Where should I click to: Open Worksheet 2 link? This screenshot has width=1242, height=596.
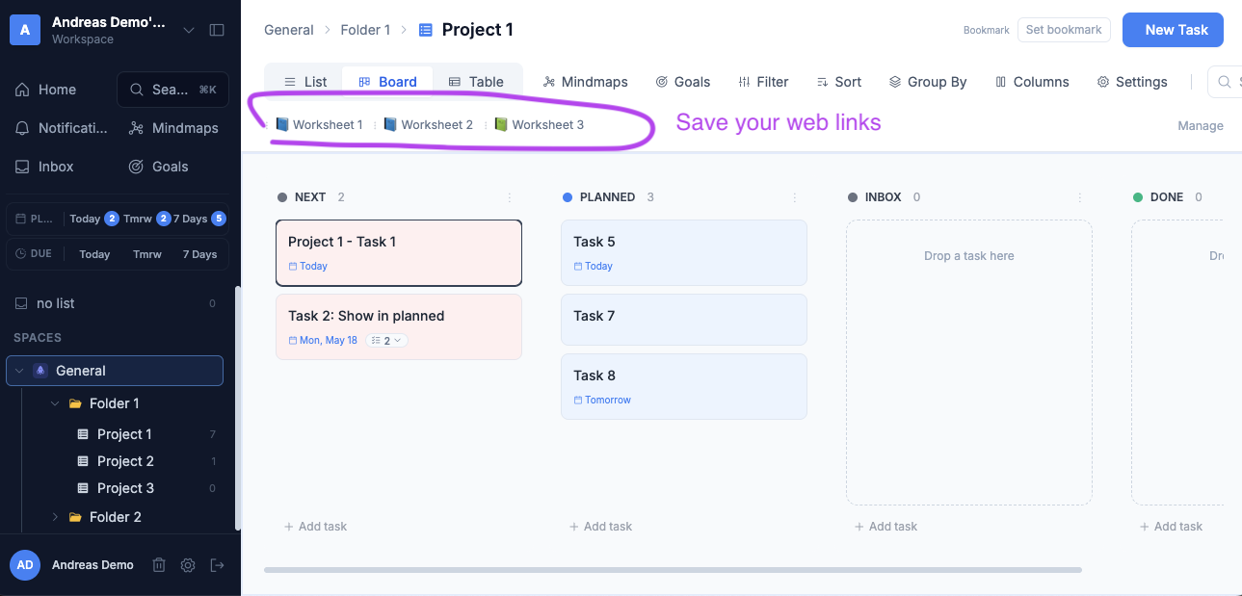click(428, 125)
